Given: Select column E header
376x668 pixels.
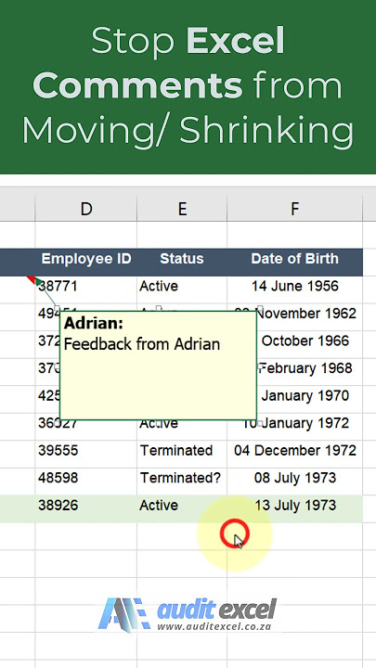Looking at the screenshot, I should tap(182, 209).
